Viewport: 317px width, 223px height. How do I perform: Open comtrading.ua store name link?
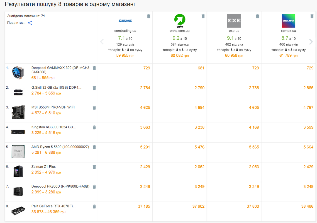point(125,31)
